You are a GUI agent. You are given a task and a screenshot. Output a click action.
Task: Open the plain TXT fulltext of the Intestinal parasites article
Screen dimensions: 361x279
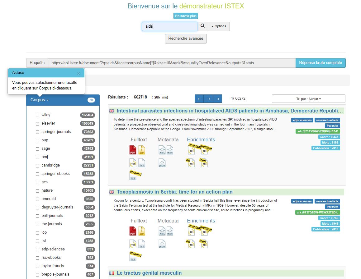[x=142, y=163]
